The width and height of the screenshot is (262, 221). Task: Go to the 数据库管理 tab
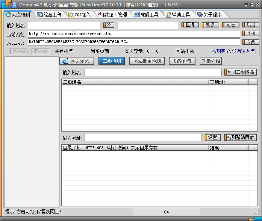pos(112,15)
